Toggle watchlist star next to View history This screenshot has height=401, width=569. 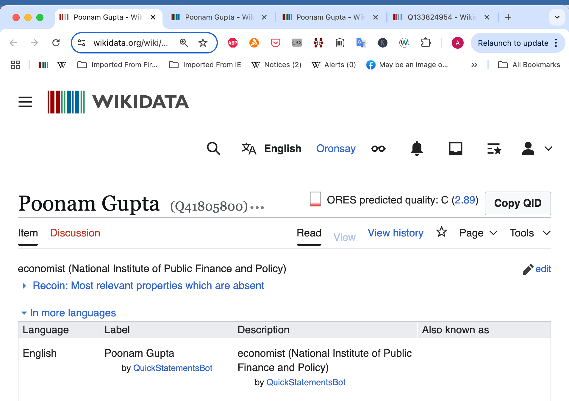[442, 232]
